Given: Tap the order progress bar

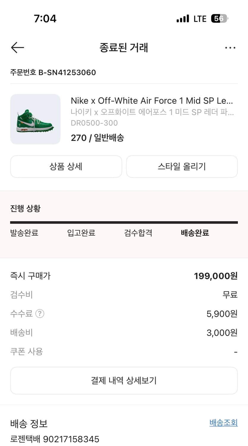Looking at the screenshot, I should tap(124, 222).
